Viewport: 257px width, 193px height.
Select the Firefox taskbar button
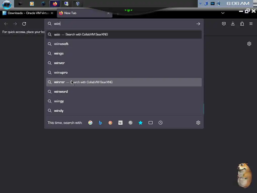point(55,4)
